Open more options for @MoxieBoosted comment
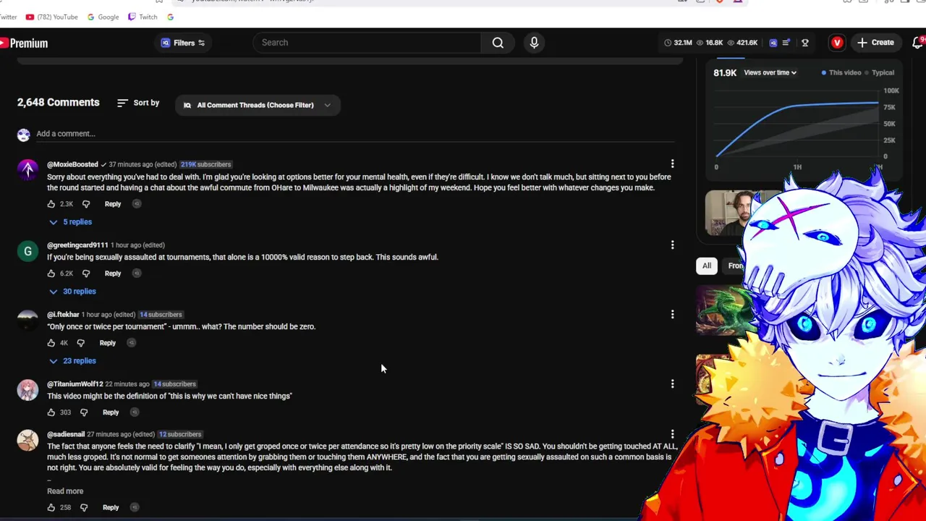The width and height of the screenshot is (926, 521). coord(672,164)
